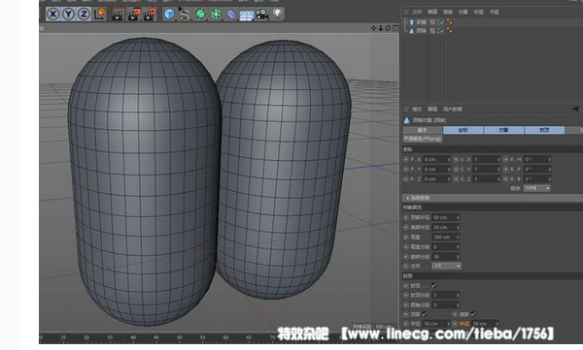This screenshot has height=350, width=583.
Task: Click the viewport zoom arrow icon
Action: point(381,28)
